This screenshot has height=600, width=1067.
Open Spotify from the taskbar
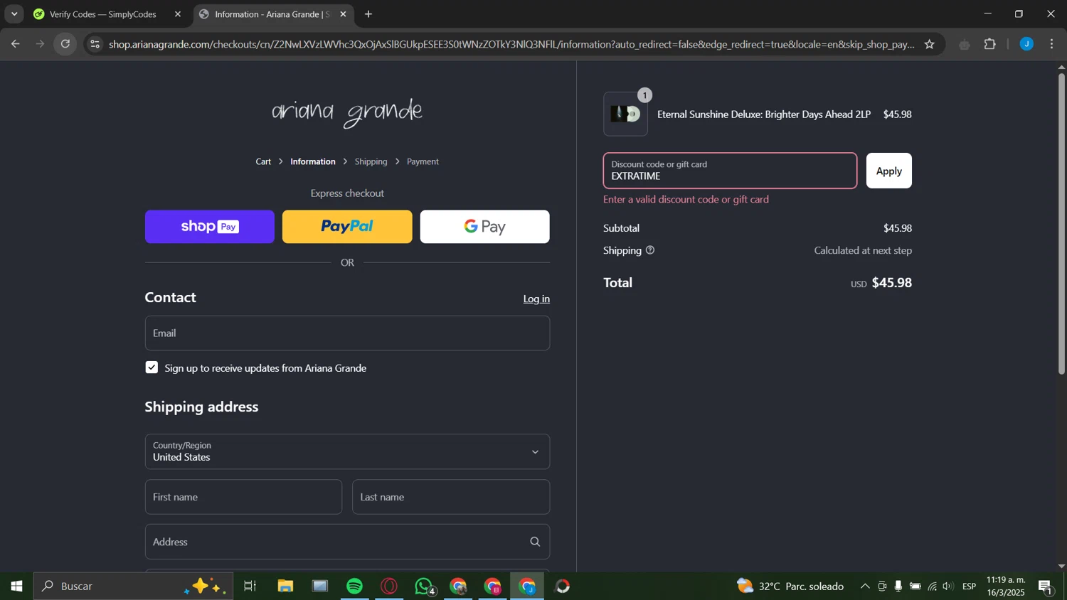354,586
